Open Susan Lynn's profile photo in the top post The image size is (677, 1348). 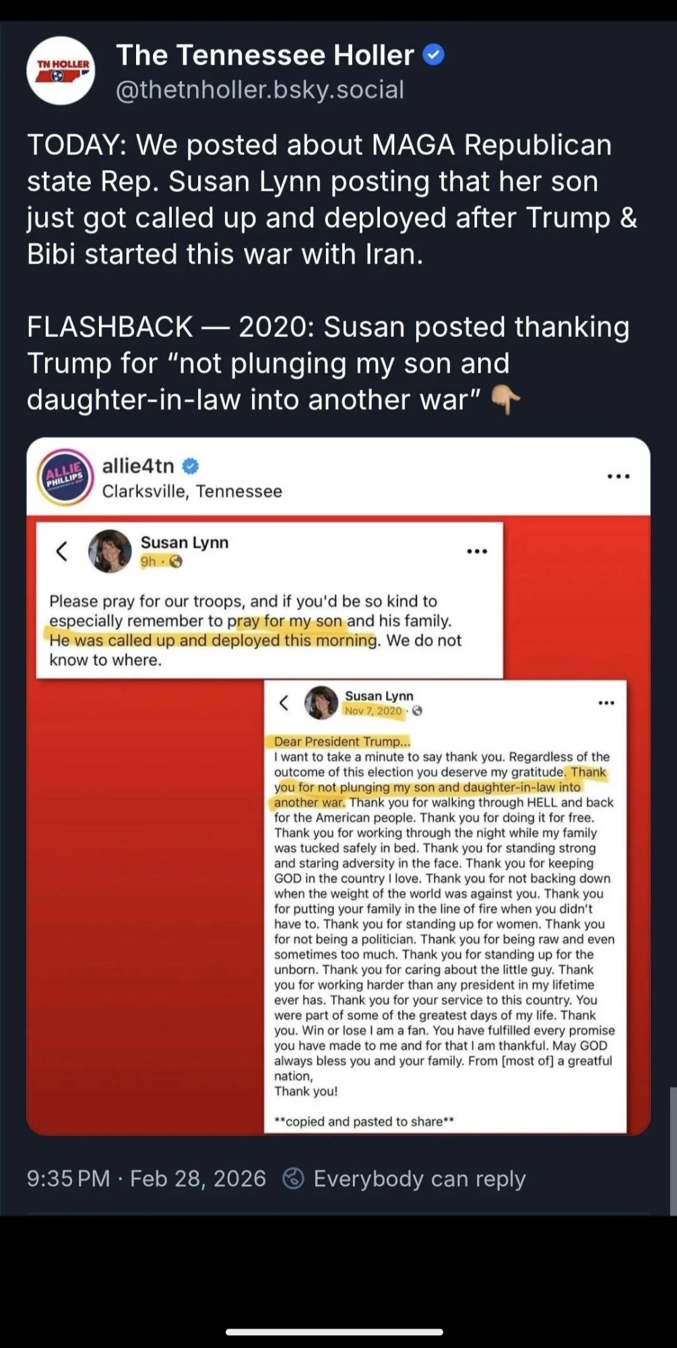110,551
